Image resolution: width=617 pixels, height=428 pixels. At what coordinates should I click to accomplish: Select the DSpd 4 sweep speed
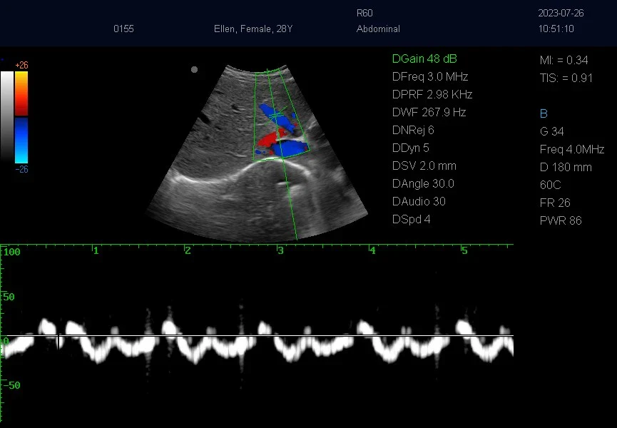tap(411, 219)
